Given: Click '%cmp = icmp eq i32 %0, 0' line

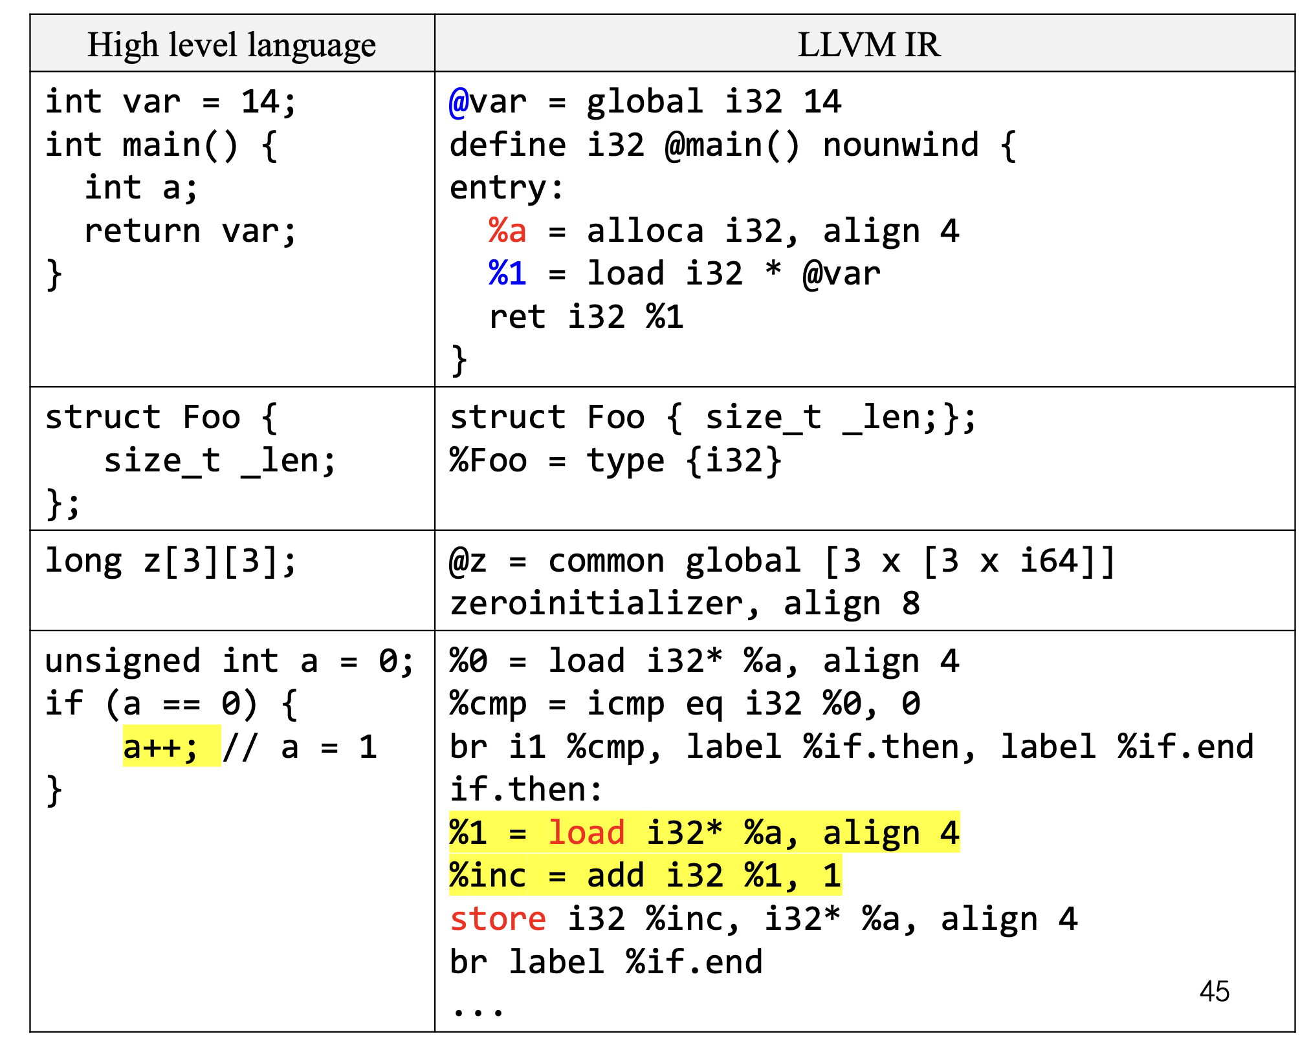Looking at the screenshot, I should point(685,704).
